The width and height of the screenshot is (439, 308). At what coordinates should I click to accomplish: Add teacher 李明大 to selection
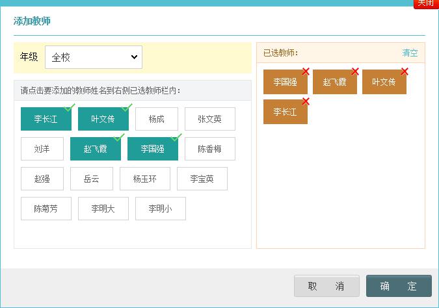(103, 209)
